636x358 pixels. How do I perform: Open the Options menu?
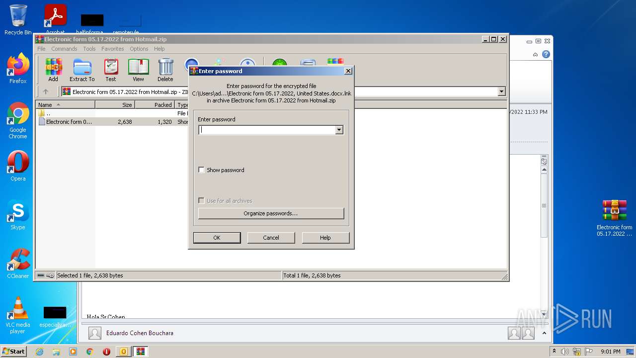tap(139, 49)
